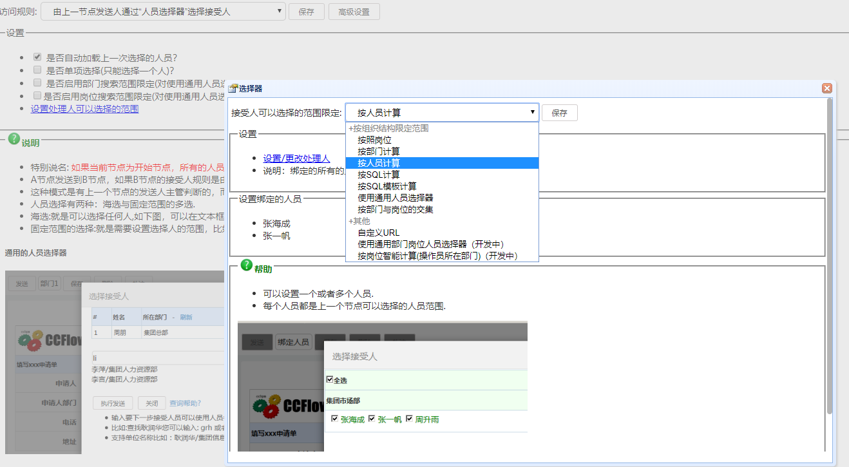Select 按SQL计算 option
Image resolution: width=849 pixels, height=467 pixels.
[442, 175]
